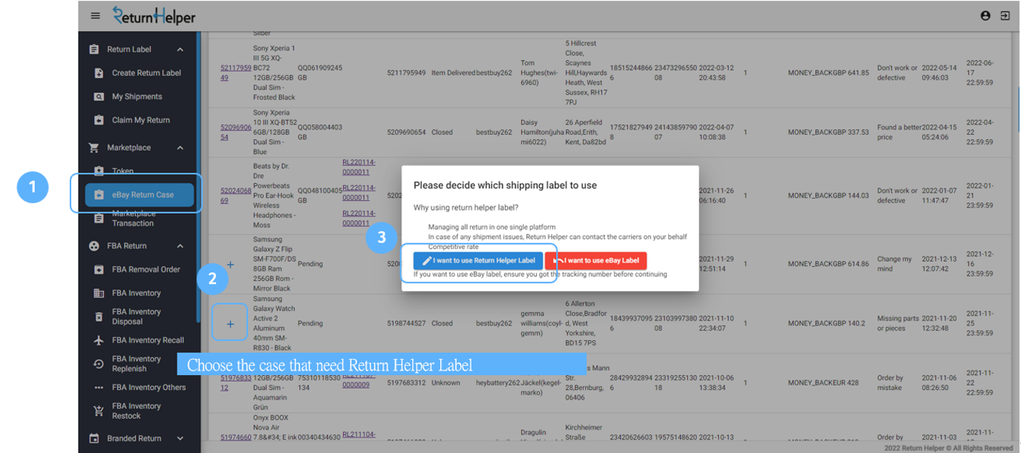The image size is (1021, 453).
Task: Select eBay Return Case in the sidebar
Action: point(139,195)
